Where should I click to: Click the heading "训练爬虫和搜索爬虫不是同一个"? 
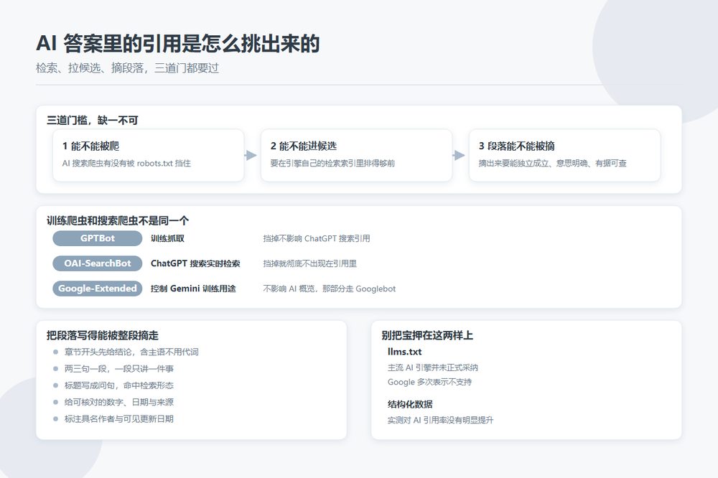pos(118,220)
